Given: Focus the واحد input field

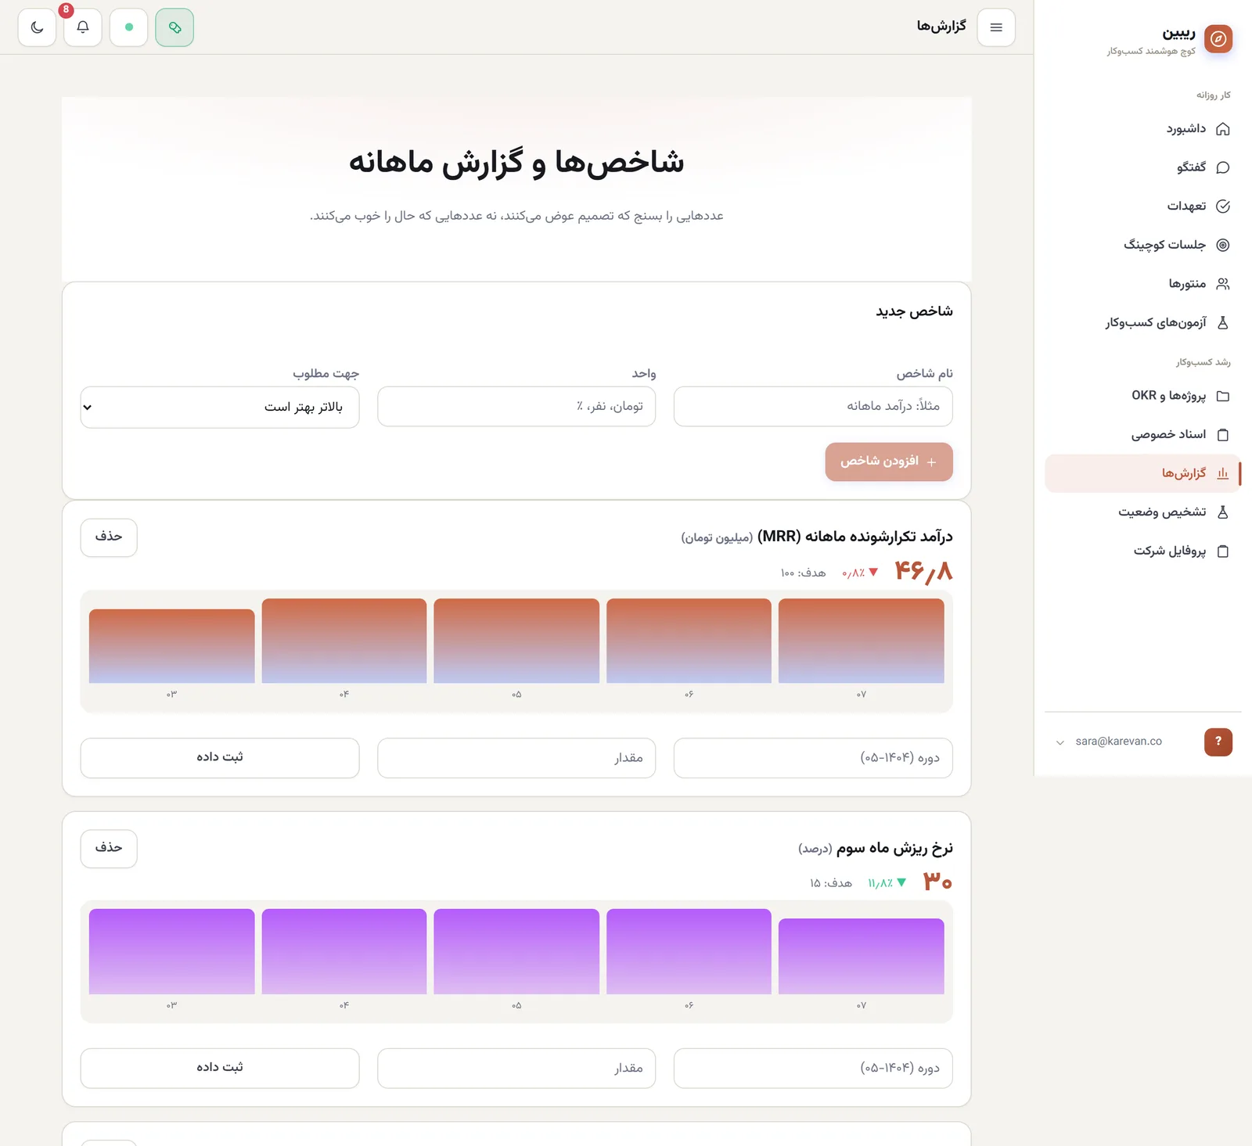Looking at the screenshot, I should pos(516,406).
